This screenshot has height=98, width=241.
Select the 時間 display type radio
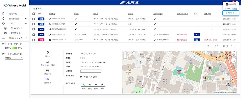81,77
